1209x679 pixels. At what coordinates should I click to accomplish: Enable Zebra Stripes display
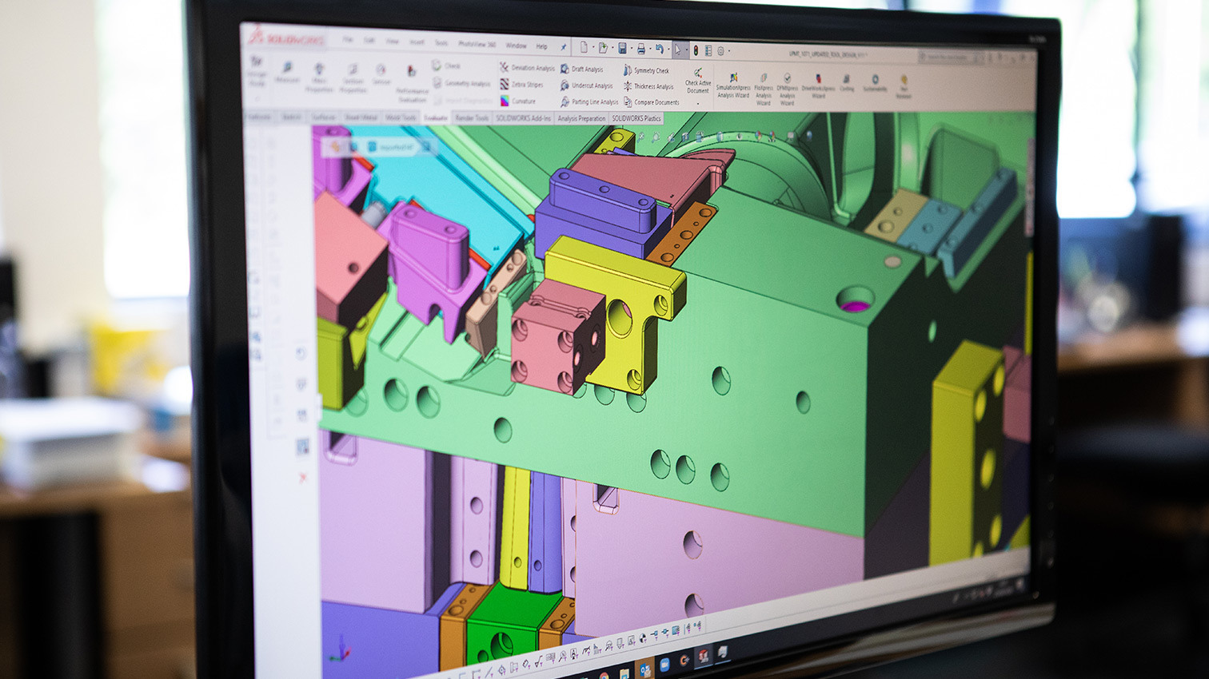tap(522, 85)
